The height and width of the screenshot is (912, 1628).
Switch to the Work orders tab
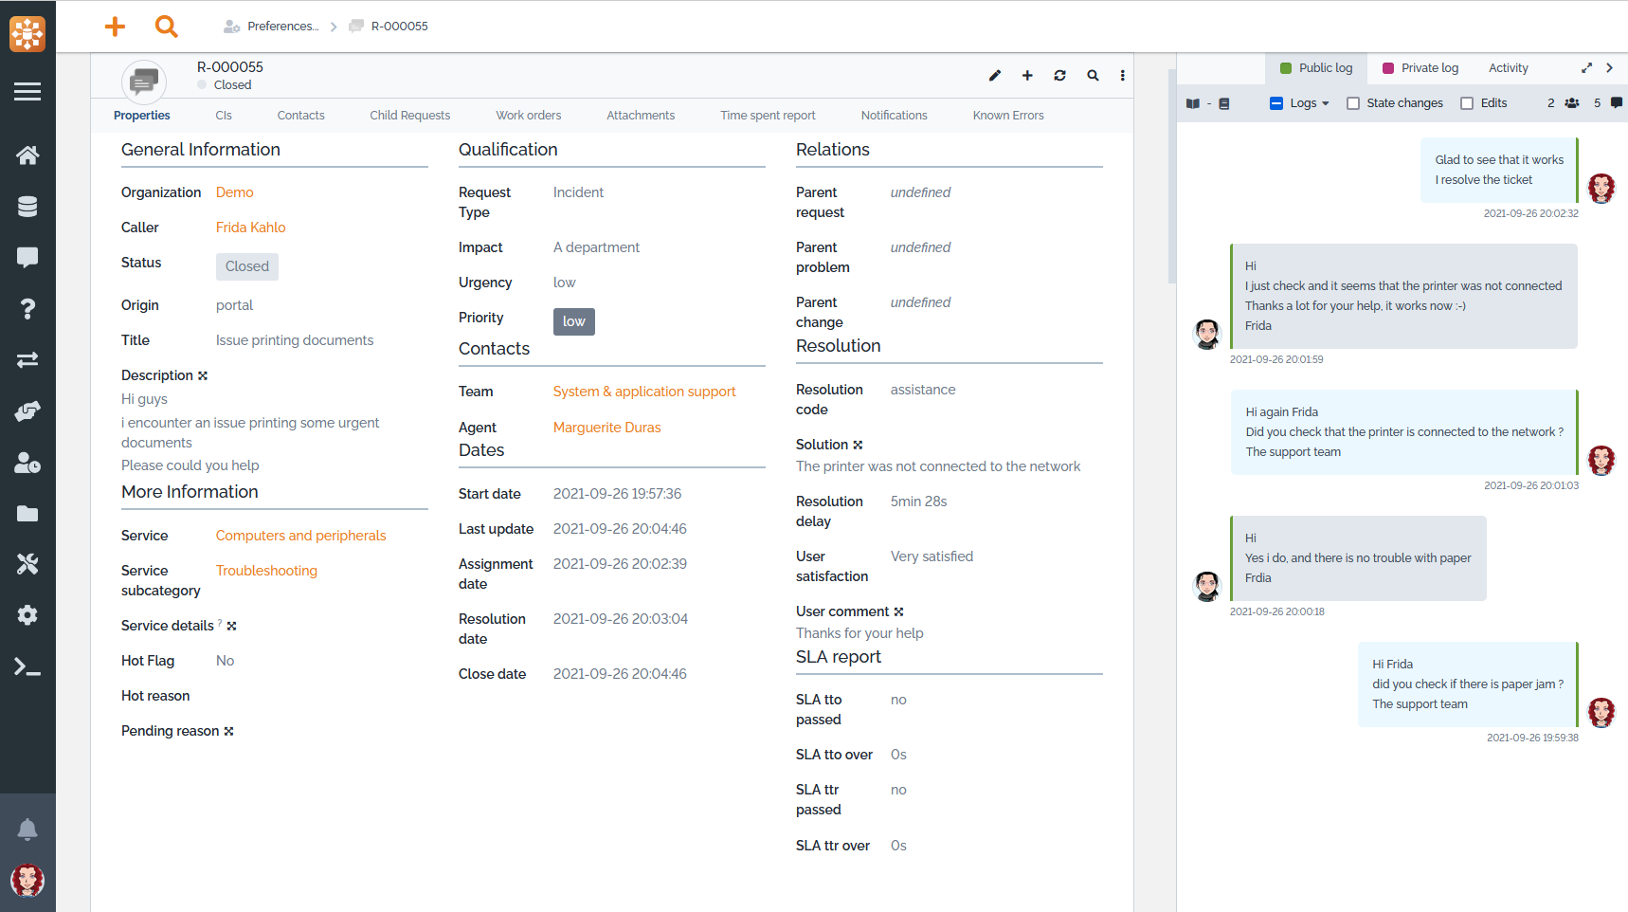tap(528, 116)
